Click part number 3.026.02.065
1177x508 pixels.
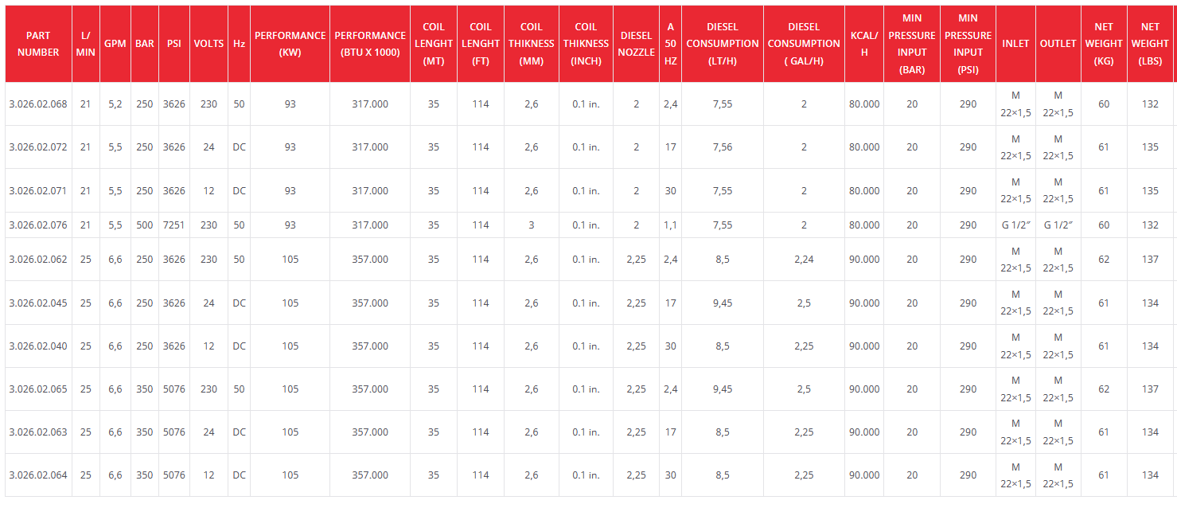[38, 389]
